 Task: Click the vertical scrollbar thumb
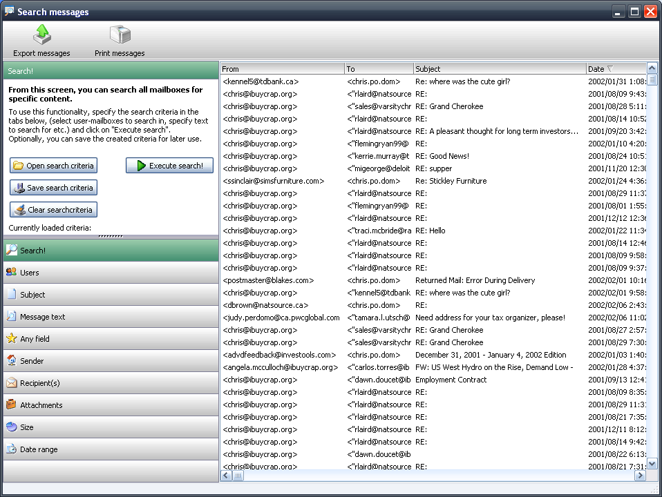[652, 79]
